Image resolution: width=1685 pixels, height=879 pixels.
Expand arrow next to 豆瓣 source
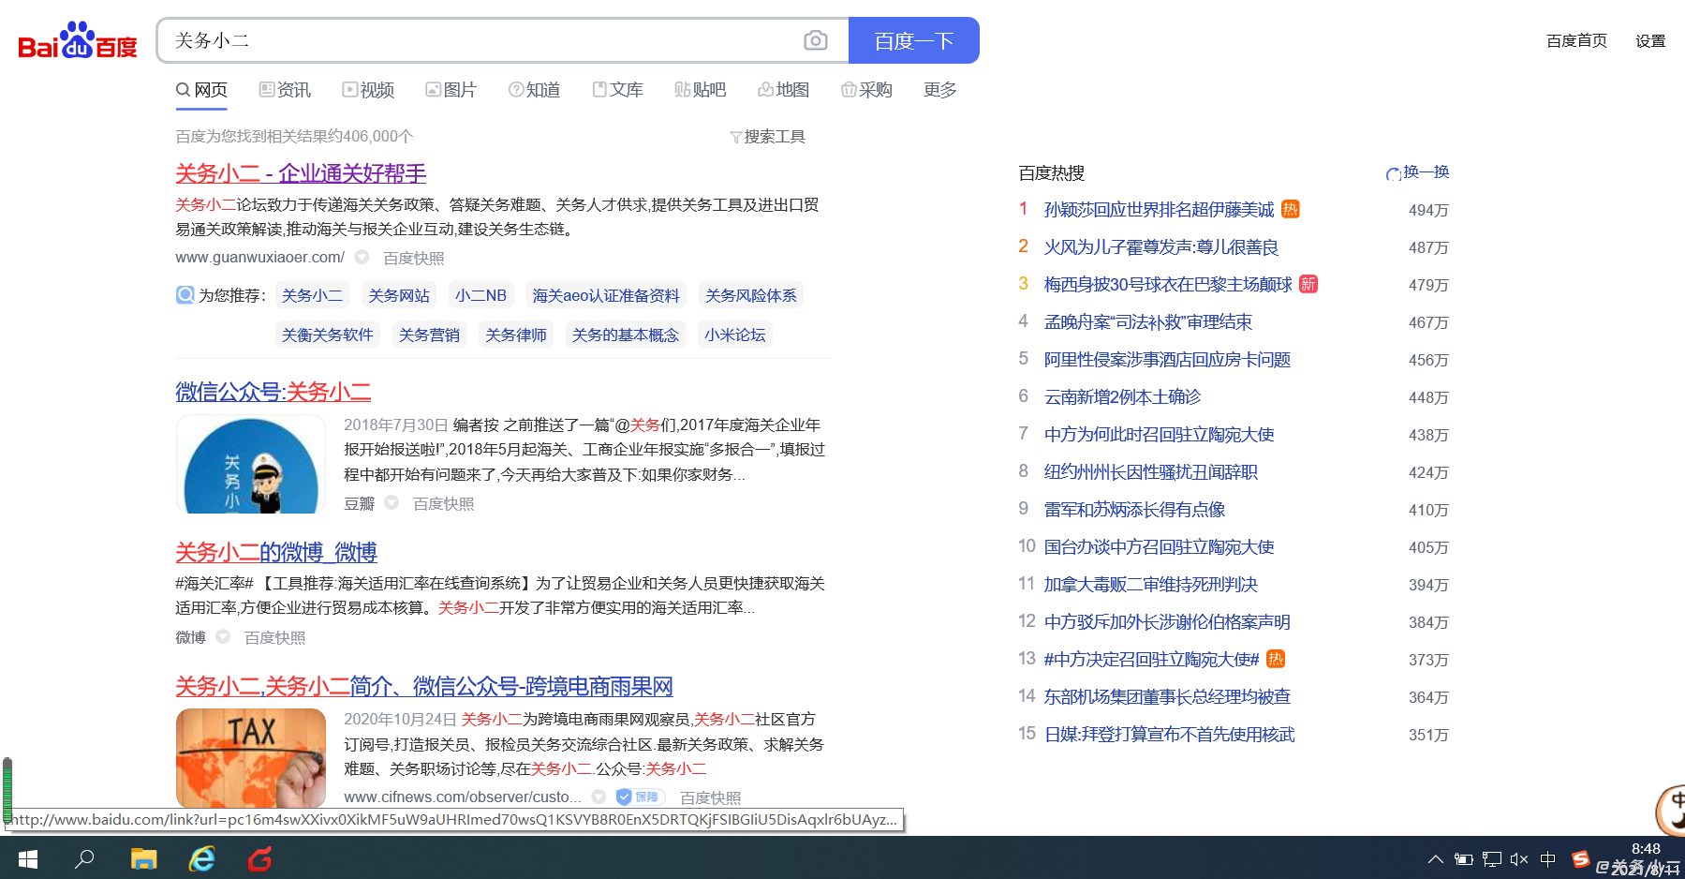point(392,502)
